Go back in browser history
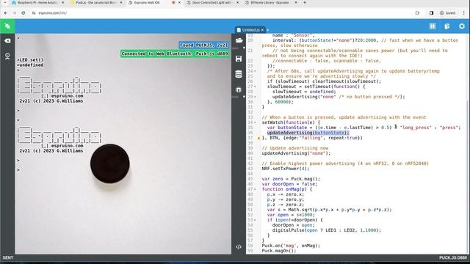Screen dimensions: 470x264 6,13
